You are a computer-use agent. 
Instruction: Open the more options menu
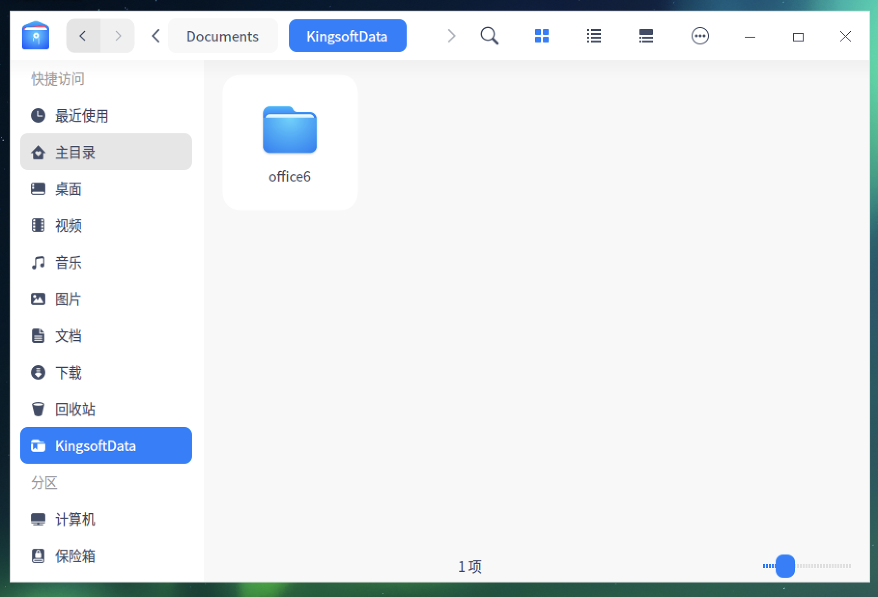click(x=700, y=36)
